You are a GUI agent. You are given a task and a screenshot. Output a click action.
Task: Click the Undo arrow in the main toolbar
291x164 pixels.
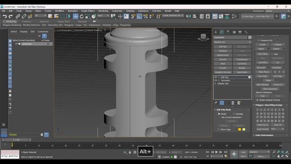5,16
